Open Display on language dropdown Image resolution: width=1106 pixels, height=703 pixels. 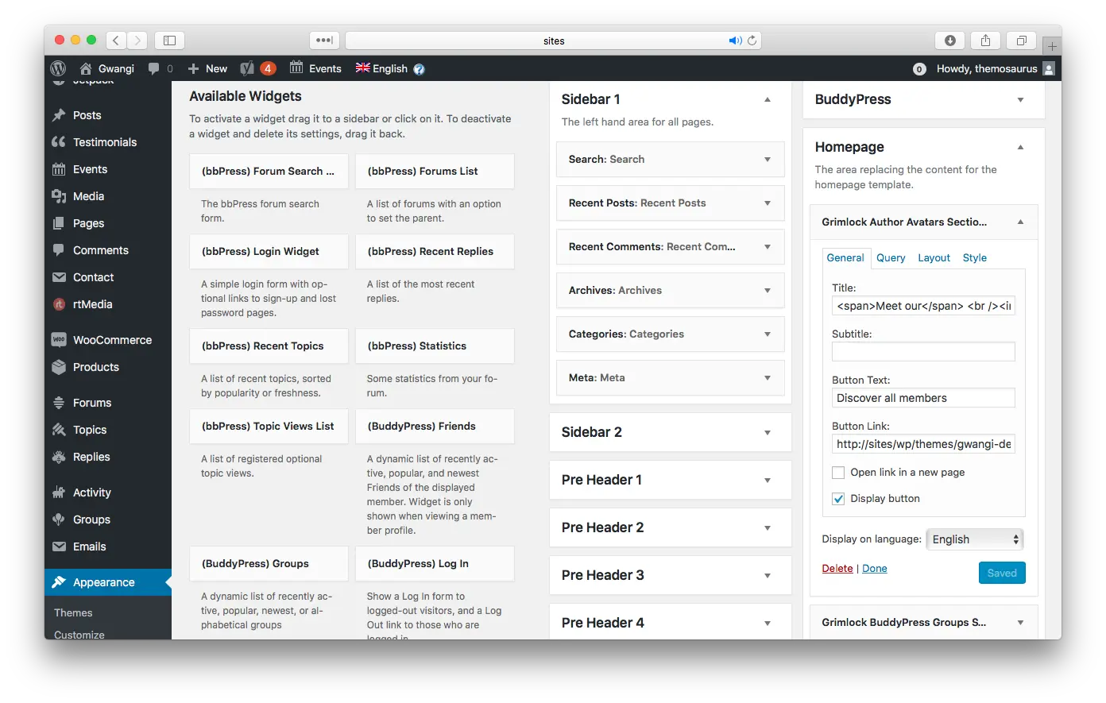tap(975, 539)
